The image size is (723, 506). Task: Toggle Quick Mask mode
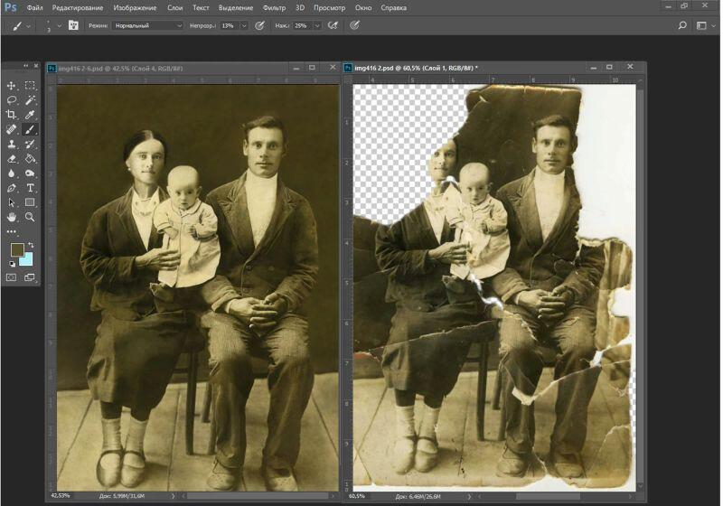tap(12, 277)
